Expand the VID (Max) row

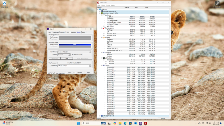[x=104, y=26]
